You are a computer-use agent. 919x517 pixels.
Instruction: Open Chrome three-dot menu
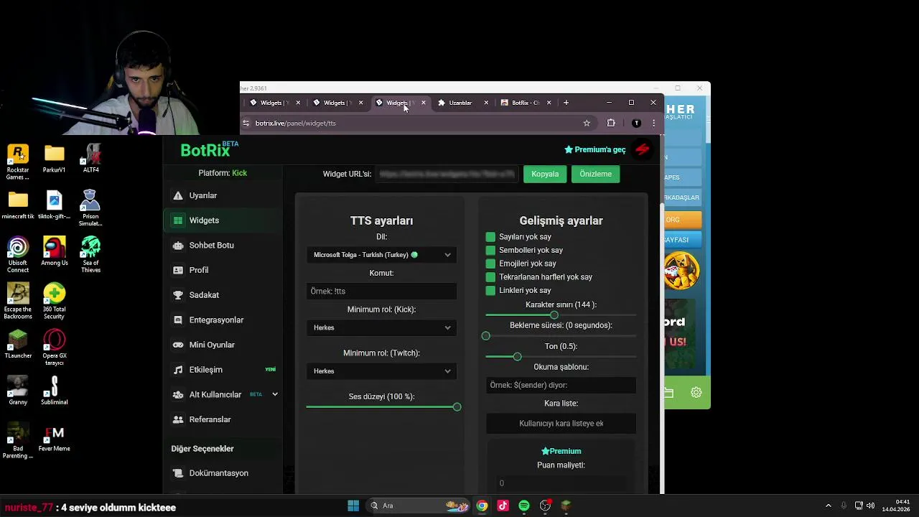653,123
